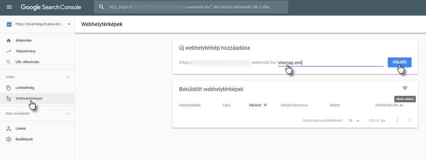Go to previous page of sitemaps
The image size is (426, 160).
(x=397, y=120)
